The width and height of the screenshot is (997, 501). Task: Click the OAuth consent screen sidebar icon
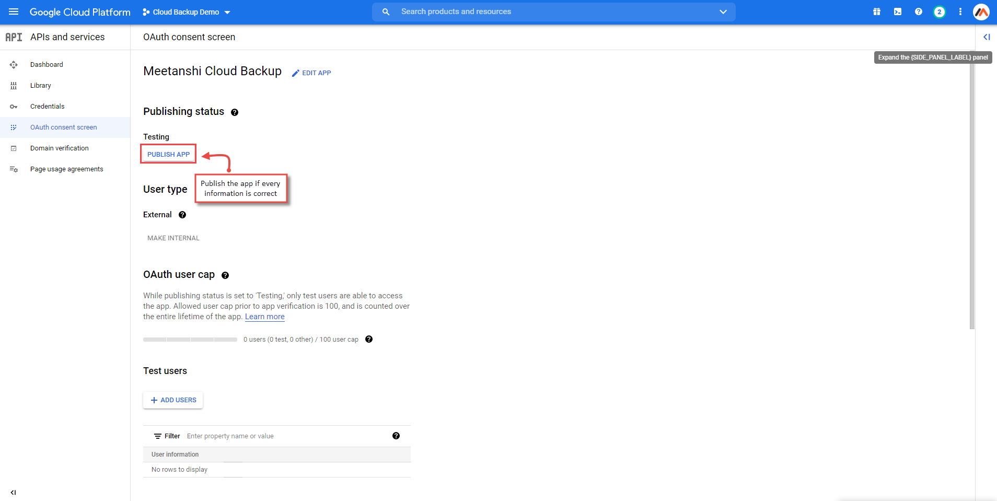14,127
